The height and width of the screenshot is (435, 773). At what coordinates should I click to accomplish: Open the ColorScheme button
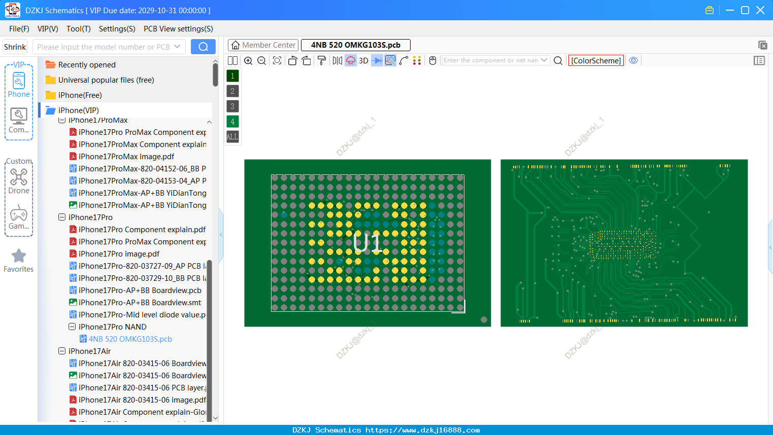596,60
